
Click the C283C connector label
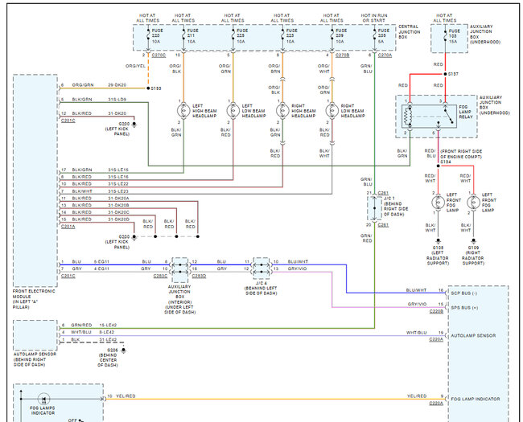click(x=160, y=276)
